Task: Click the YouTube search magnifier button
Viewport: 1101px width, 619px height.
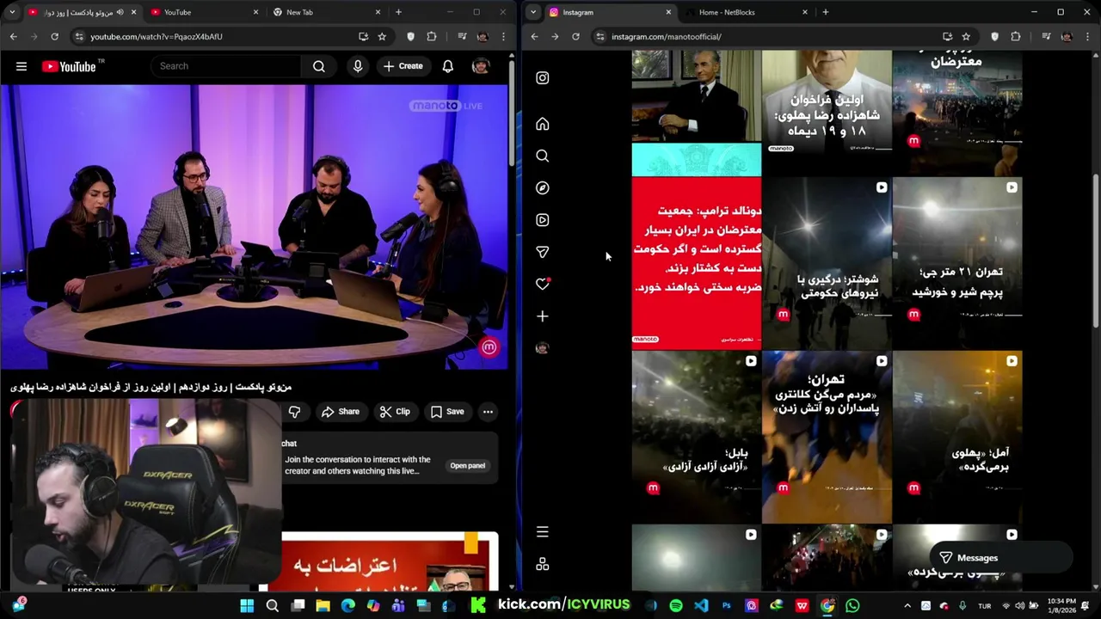Action: pos(318,66)
